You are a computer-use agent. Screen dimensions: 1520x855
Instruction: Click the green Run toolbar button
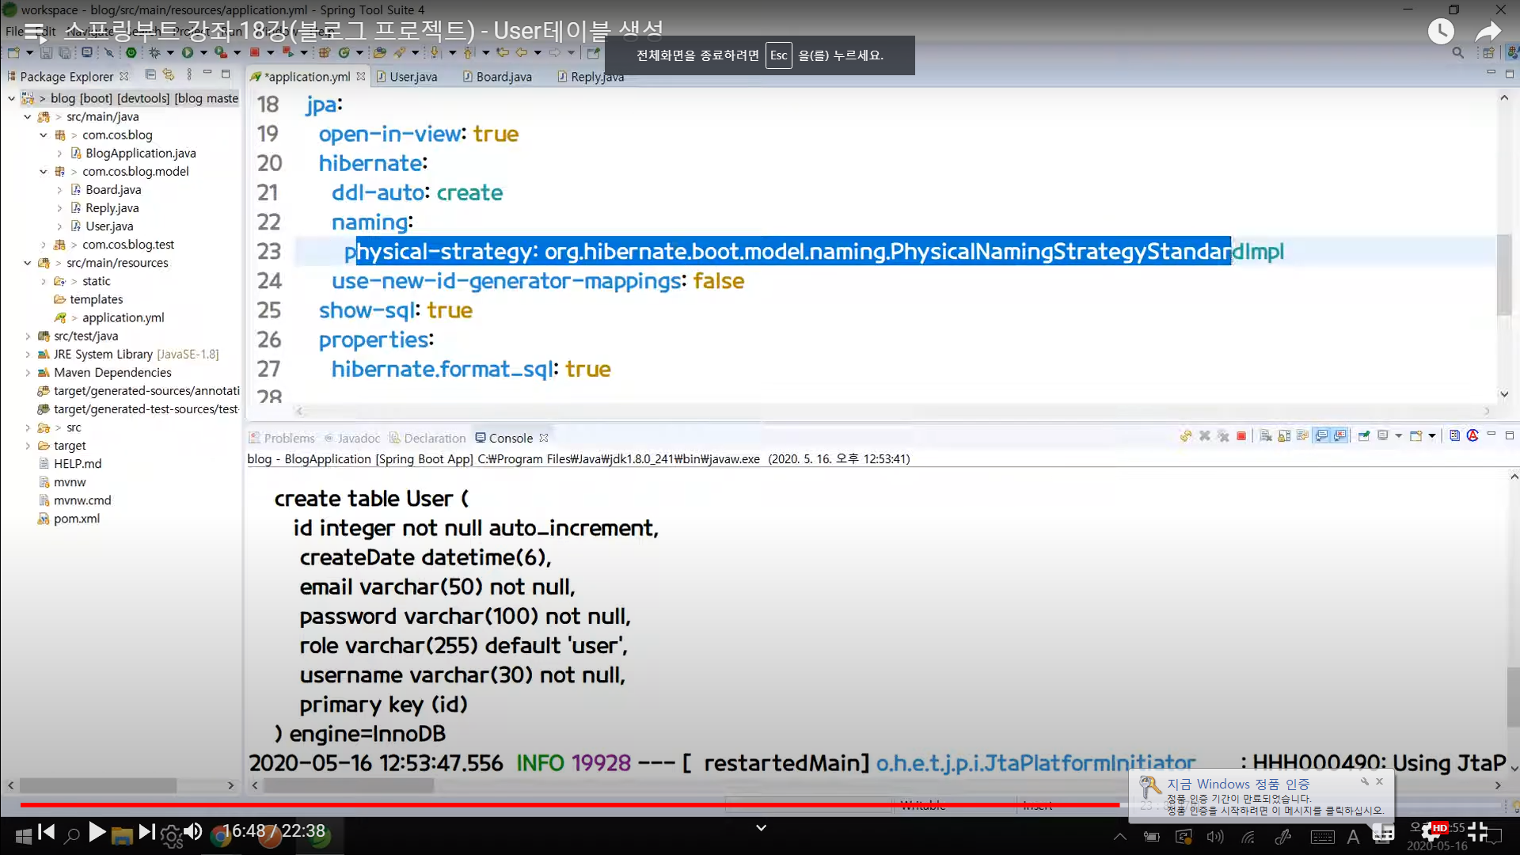tap(188, 53)
